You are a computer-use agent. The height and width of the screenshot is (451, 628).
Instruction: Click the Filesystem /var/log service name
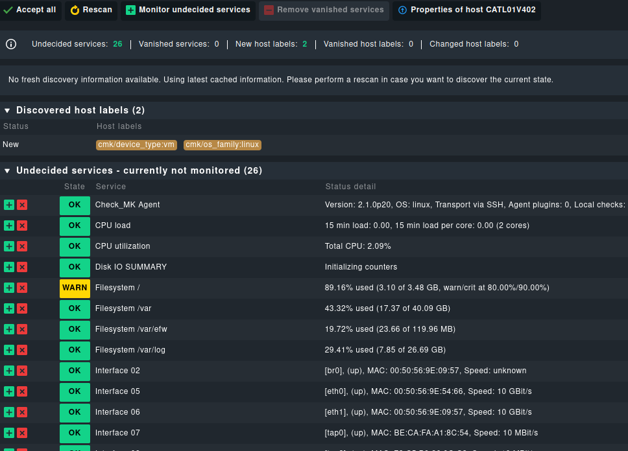pos(130,350)
